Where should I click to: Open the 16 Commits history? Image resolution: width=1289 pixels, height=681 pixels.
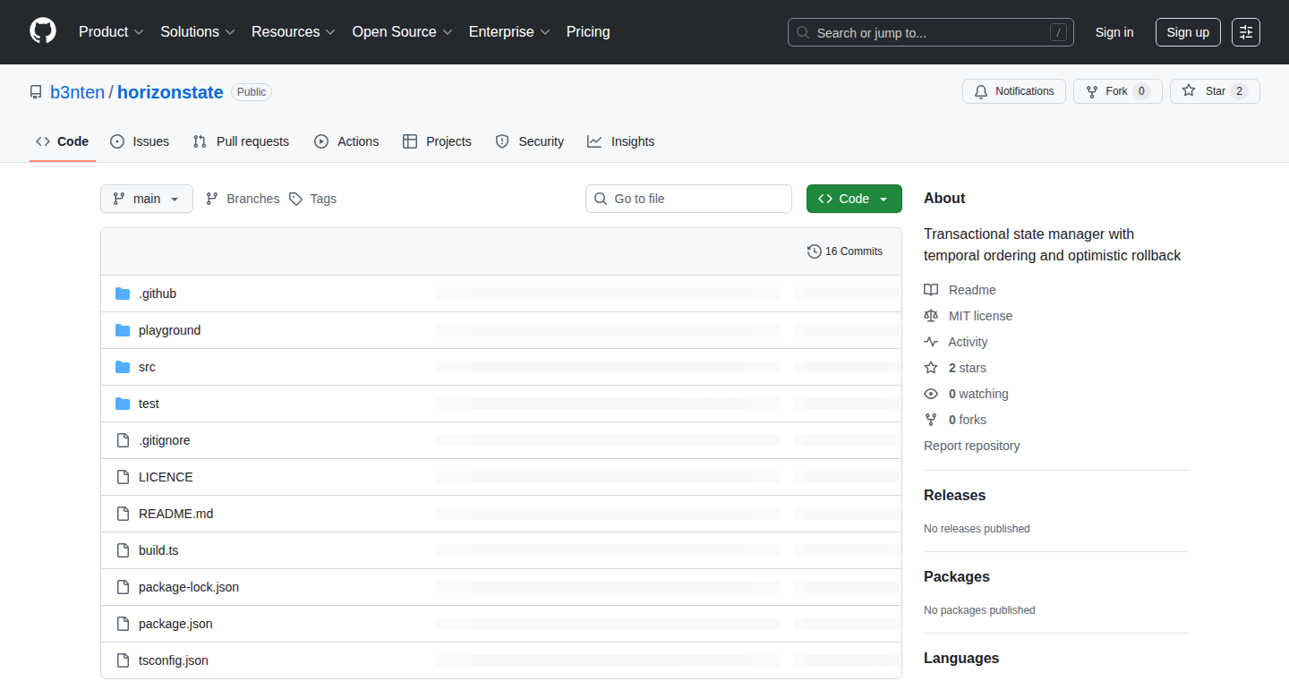(845, 251)
